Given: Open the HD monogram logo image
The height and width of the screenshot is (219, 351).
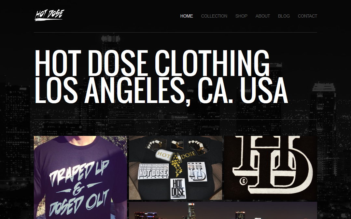Looking at the screenshot, I should pos(271,168).
